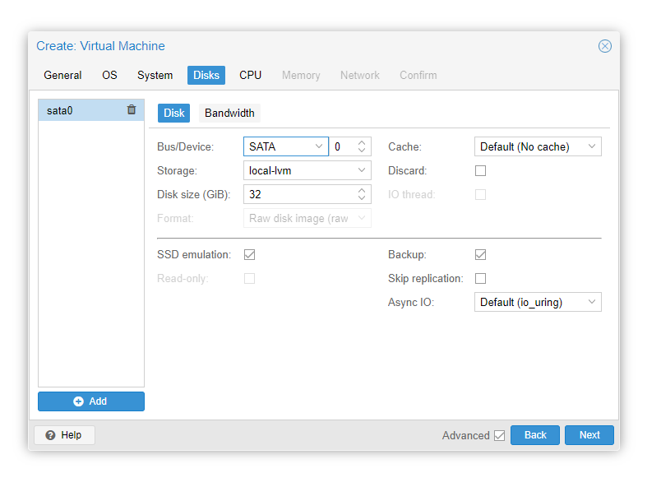Screen dimensions: 661x487
Task: Open Help for this dialog
Action: click(63, 434)
